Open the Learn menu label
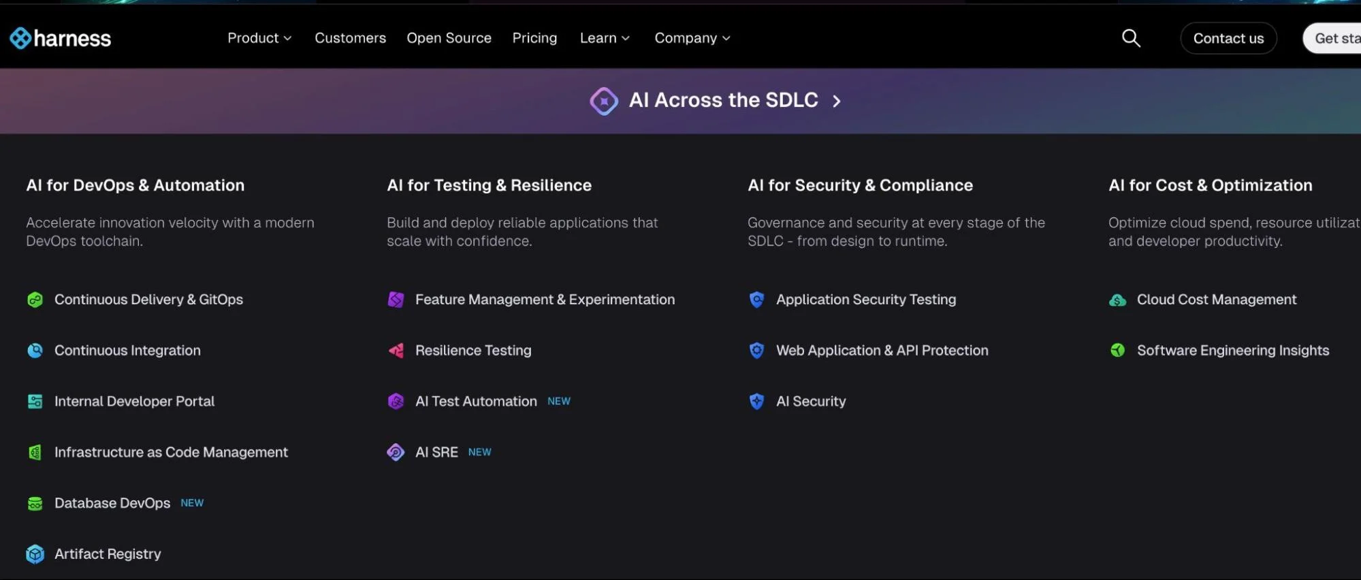Screen dimensions: 1361x580 pyautogui.click(x=598, y=38)
